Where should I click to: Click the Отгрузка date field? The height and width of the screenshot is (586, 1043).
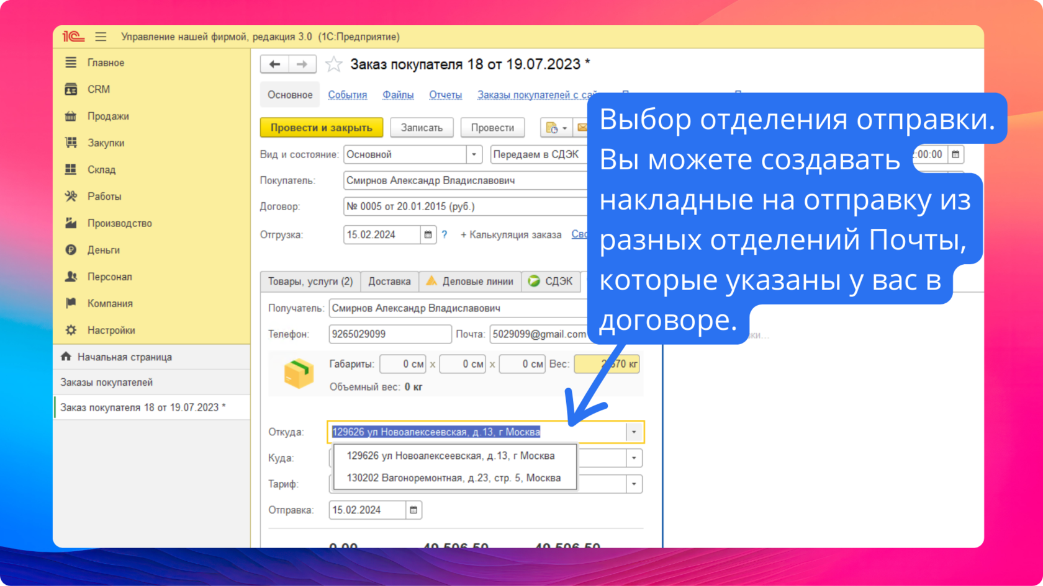tap(381, 235)
